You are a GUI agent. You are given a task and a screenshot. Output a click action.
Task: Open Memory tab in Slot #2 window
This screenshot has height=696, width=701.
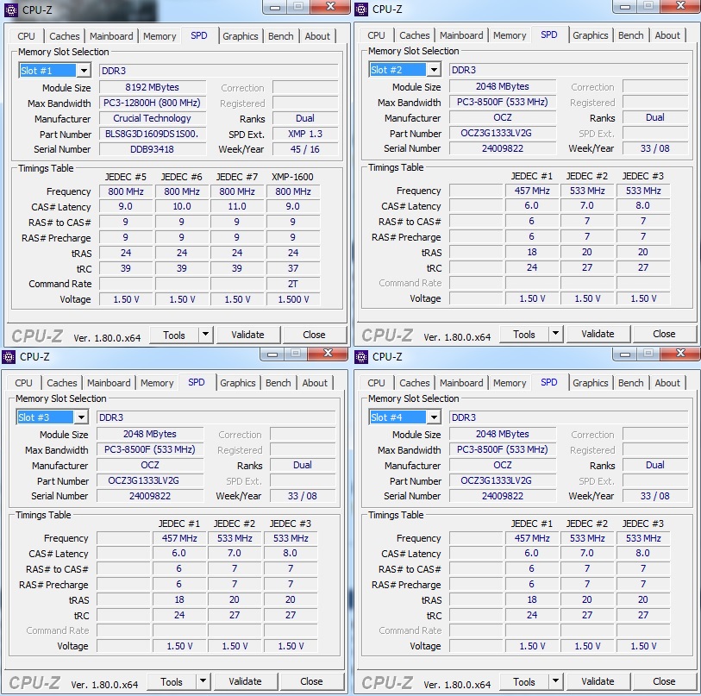[x=510, y=35]
